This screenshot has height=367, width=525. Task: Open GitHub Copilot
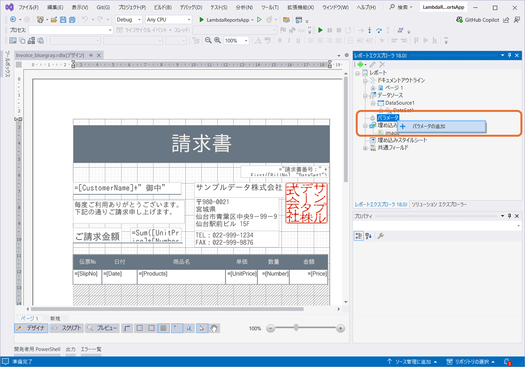[478, 20]
